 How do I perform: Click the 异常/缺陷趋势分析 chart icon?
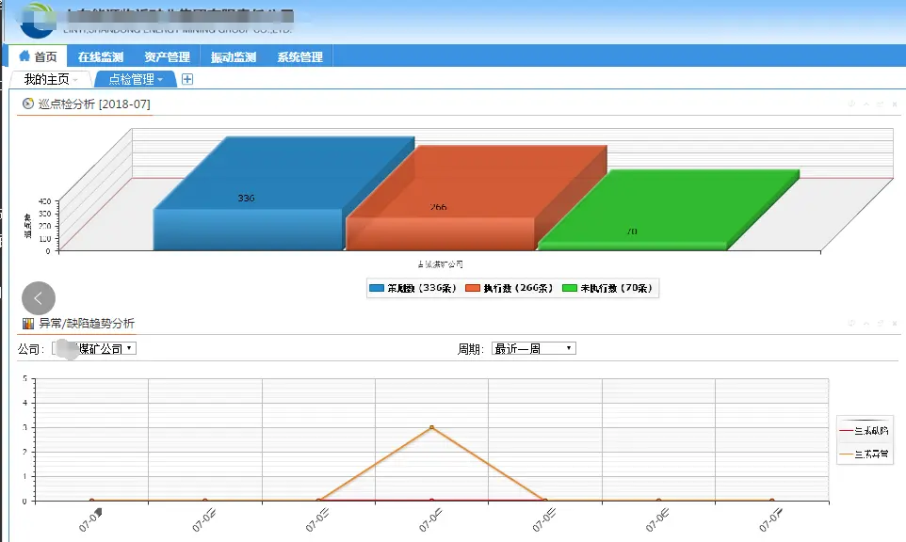pyautogui.click(x=28, y=324)
